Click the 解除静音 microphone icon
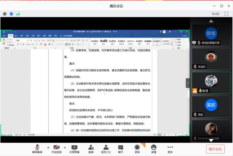Image resolution: width=233 pixels, height=156 pixels. pos(37,147)
